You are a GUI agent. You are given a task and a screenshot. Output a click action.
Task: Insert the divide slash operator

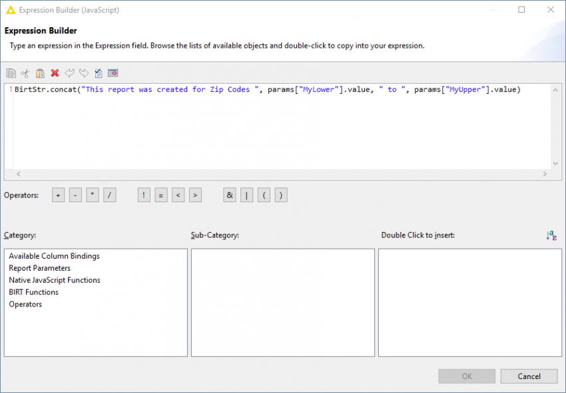[x=110, y=195]
